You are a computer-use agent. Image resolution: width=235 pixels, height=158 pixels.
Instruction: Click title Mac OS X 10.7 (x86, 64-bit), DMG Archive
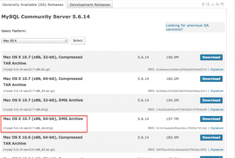click(43, 119)
